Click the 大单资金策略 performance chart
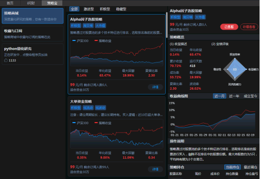The image size is (260, 179). click(116, 134)
